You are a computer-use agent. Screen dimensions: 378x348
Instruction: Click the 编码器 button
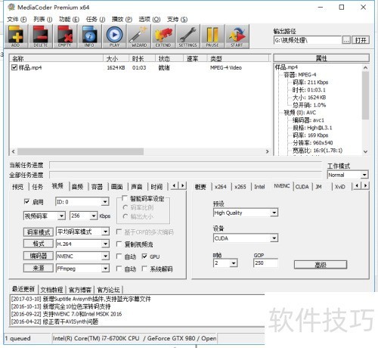pyautogui.click(x=39, y=256)
